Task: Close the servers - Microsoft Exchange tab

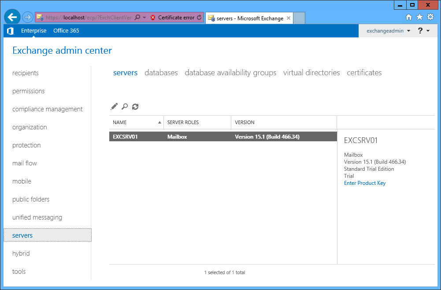Action: pos(288,18)
